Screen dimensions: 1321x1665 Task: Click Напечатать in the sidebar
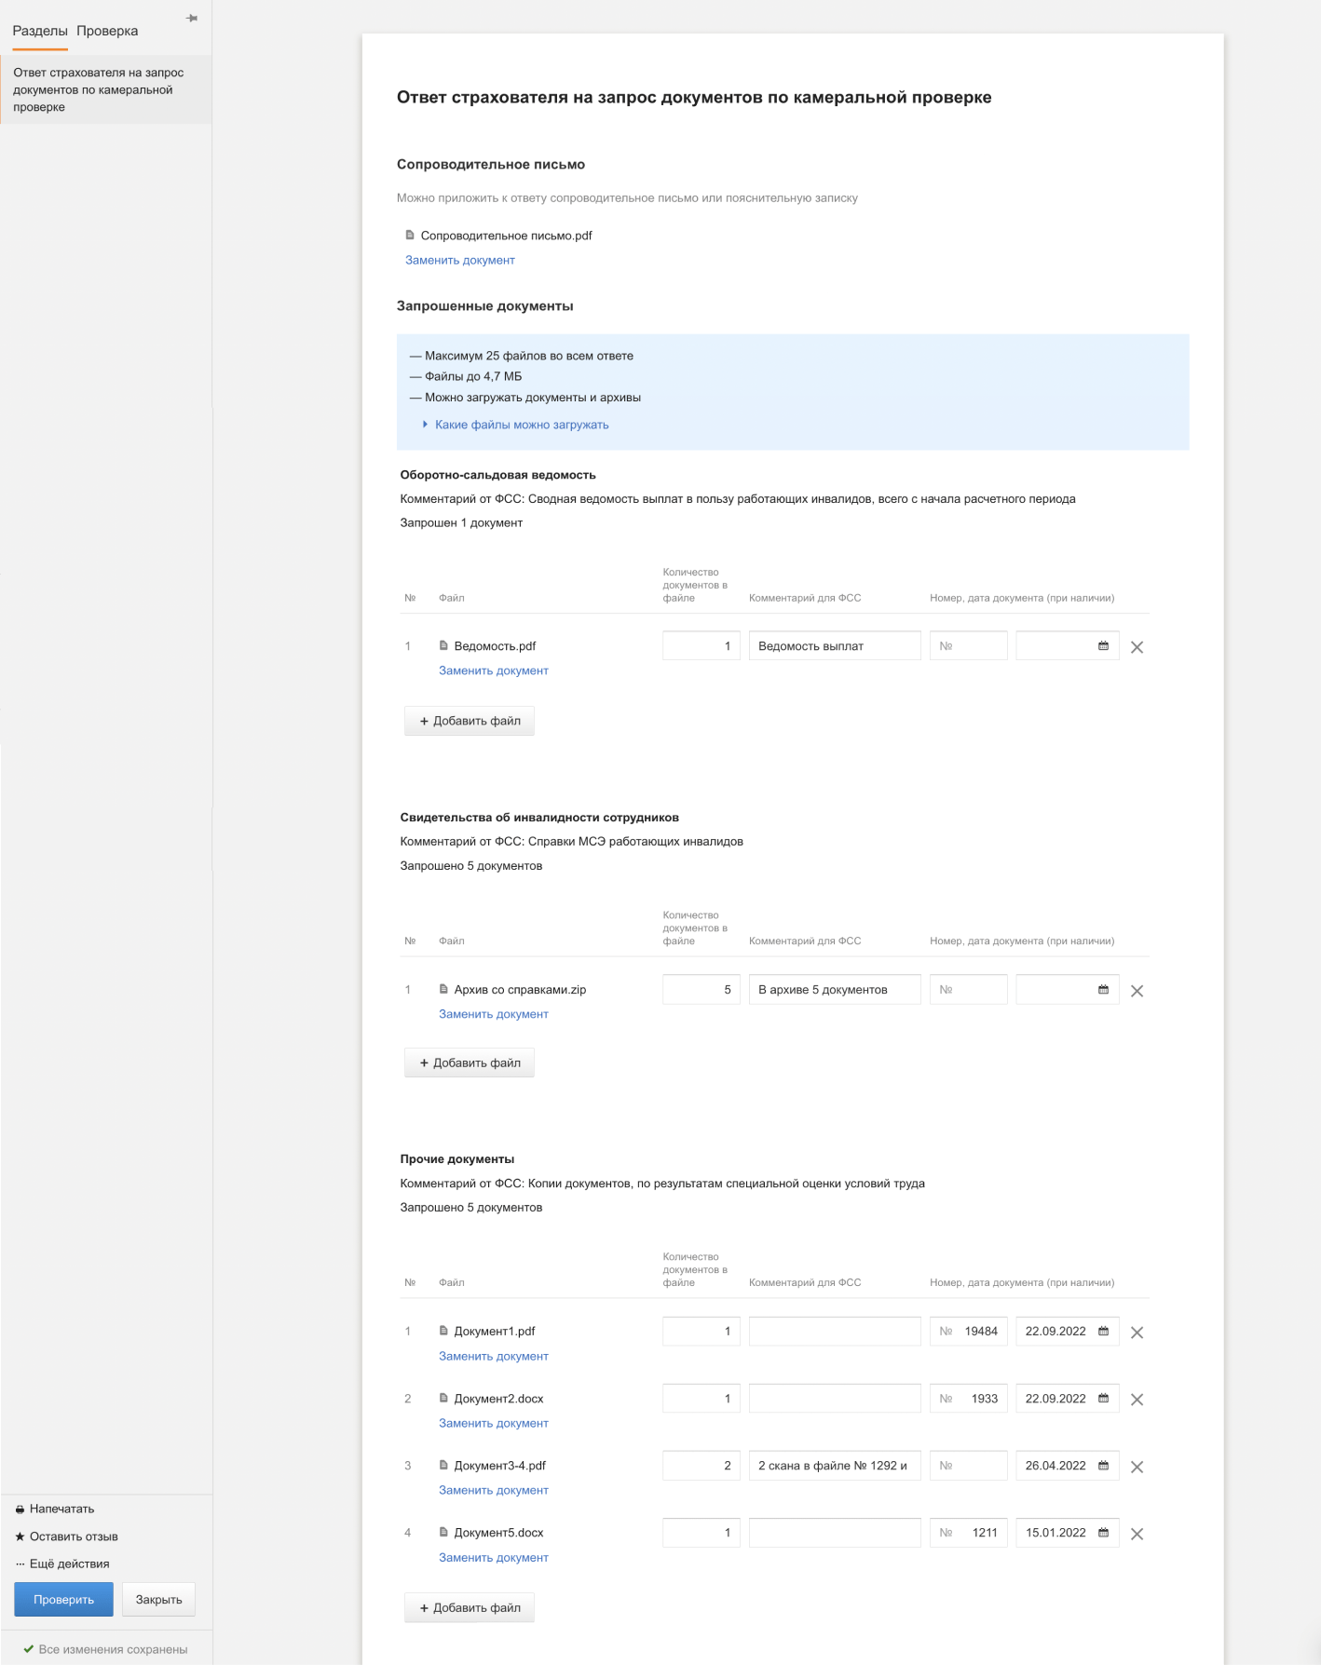pyautogui.click(x=61, y=1509)
